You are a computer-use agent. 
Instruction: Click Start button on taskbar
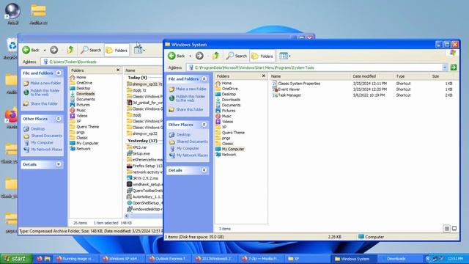(16, 259)
